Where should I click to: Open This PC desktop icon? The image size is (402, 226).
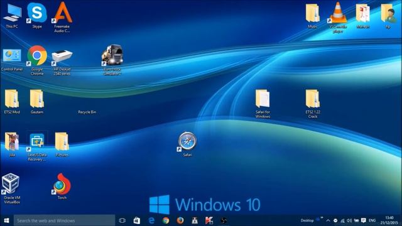pos(12,16)
